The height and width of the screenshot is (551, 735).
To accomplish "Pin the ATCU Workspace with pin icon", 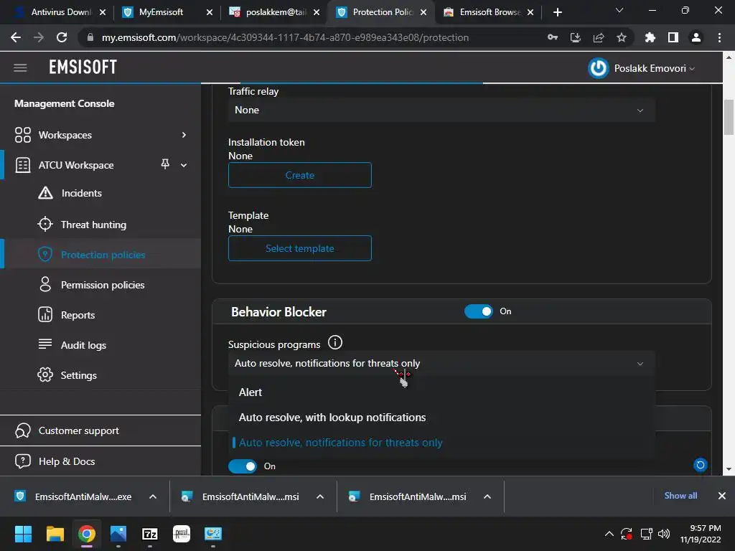I will tap(165, 164).
